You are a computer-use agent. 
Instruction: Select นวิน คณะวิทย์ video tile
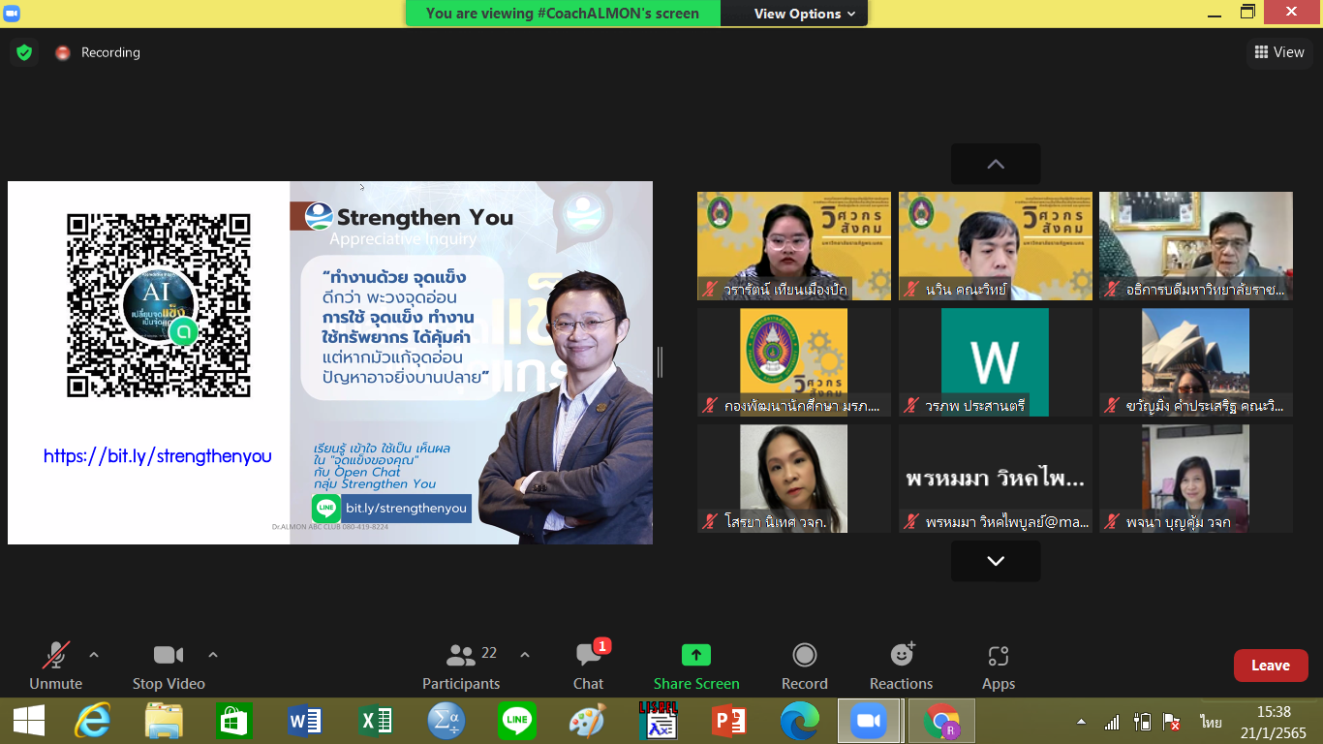[x=996, y=246]
